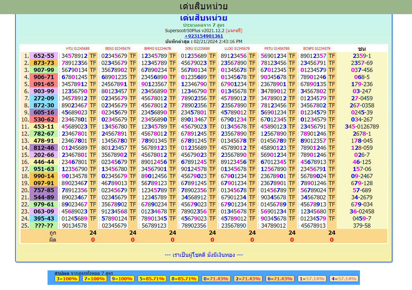The image size is (412, 290).
Task: Click the ชน column header
Action: (x=362, y=49)
